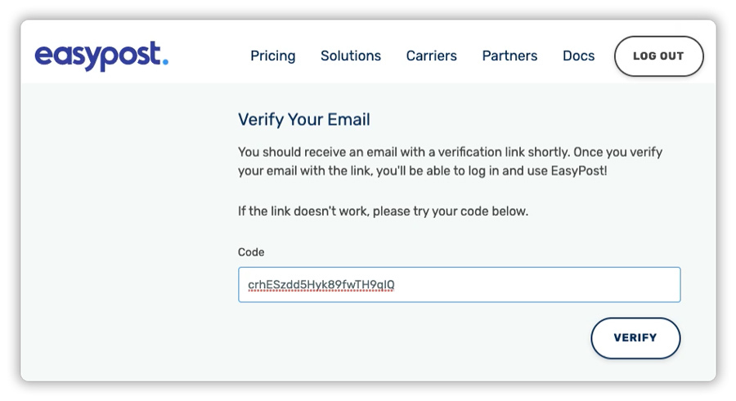Navigate to the Partners page
The image size is (736, 401).
pos(509,56)
